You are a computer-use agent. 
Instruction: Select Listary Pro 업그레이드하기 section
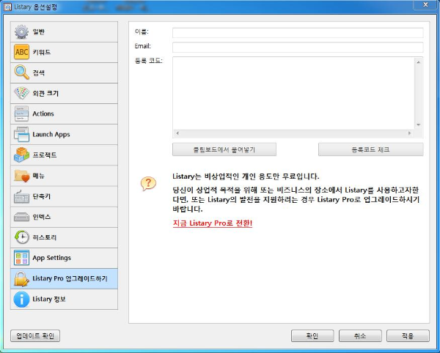point(64,278)
